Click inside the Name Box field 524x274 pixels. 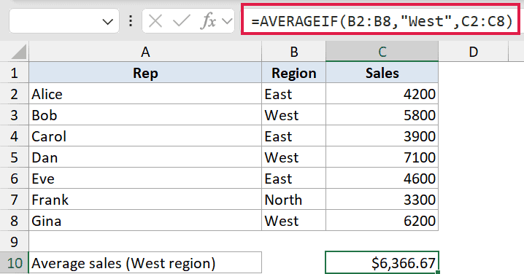pos(64,21)
